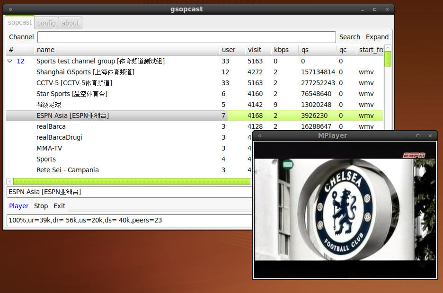The height and width of the screenshot is (293, 443).
Task: Click the 4272 visit value
Action: [255, 72]
